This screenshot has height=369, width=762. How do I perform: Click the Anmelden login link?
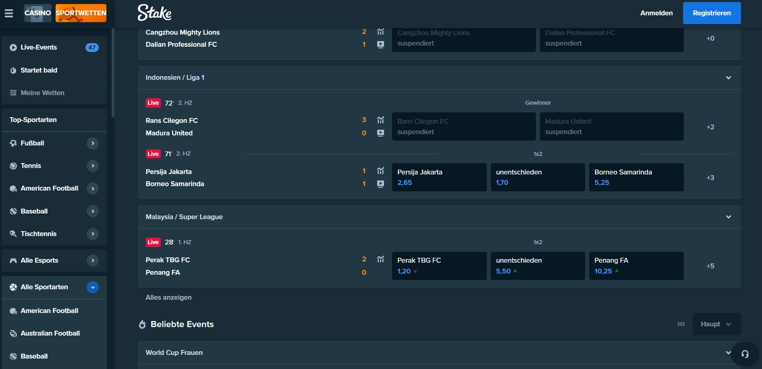tap(656, 13)
